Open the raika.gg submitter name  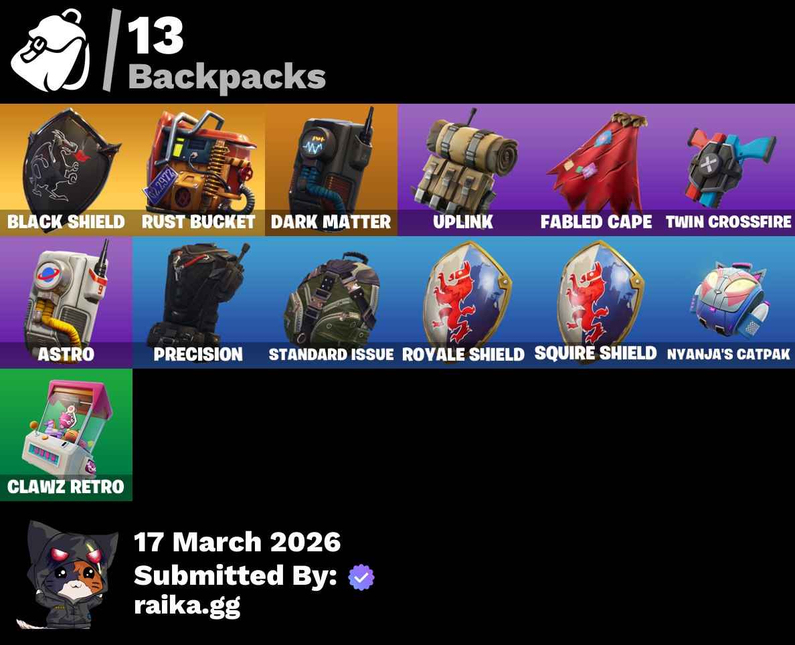point(187,606)
